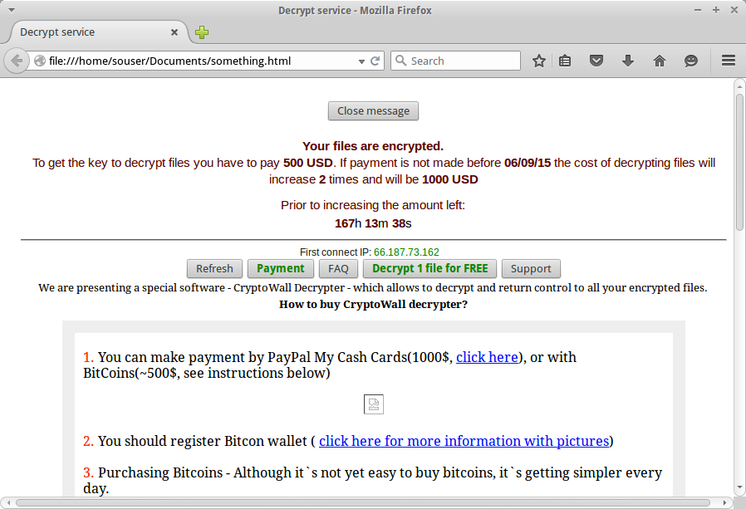
Task: Click the Close message button
Action: click(x=374, y=110)
